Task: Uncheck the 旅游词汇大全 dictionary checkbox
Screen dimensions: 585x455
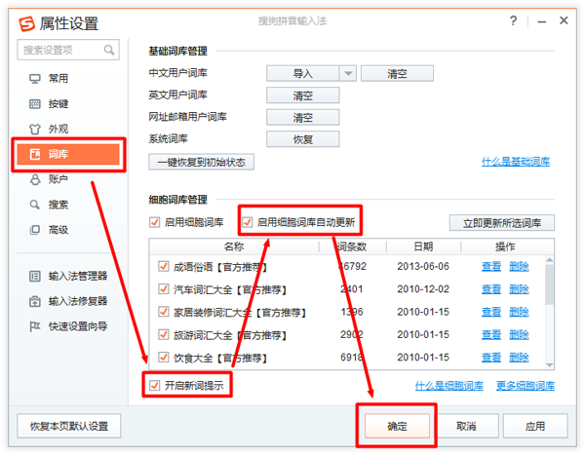Action: tap(163, 334)
